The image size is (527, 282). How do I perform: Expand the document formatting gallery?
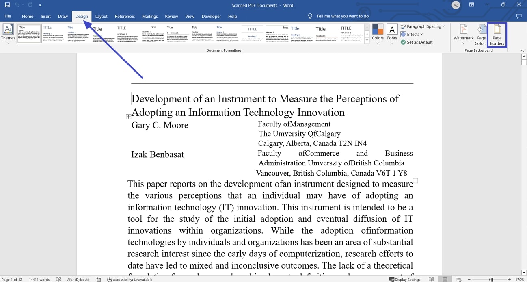367,41
